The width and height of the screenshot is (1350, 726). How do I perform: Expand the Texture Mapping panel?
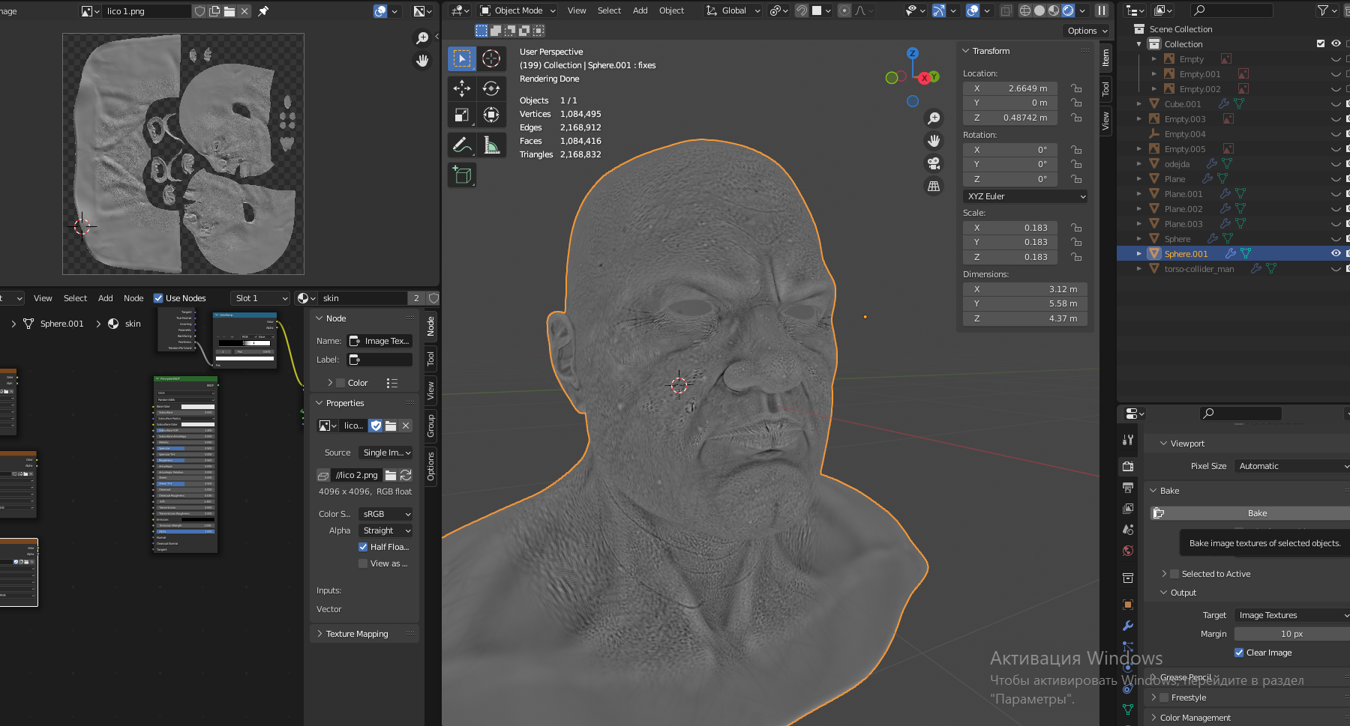pyautogui.click(x=357, y=634)
